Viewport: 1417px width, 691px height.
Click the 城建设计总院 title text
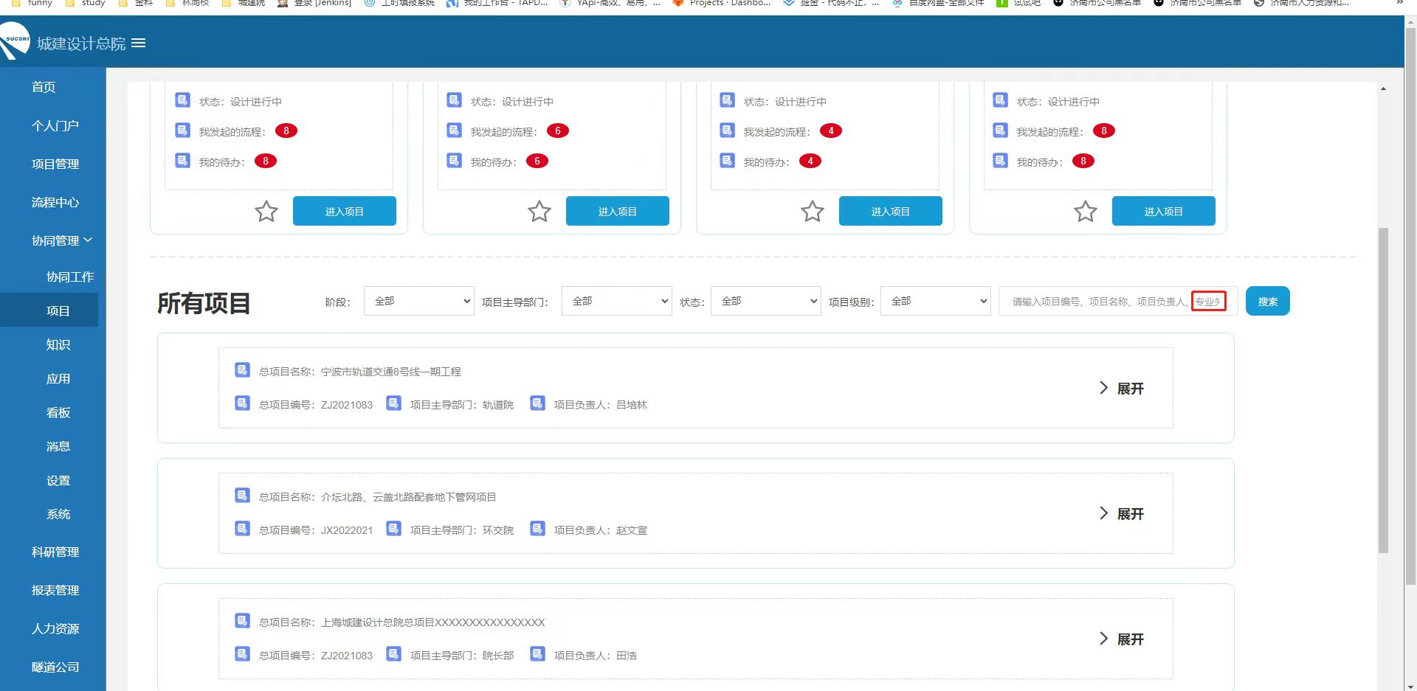81,44
